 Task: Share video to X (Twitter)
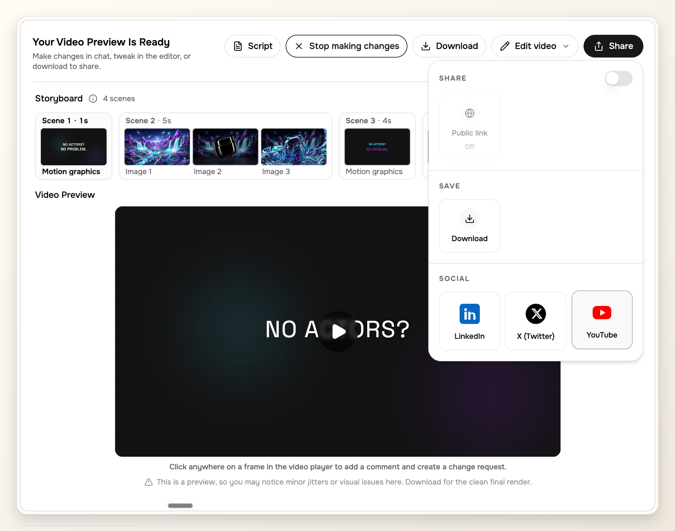click(x=536, y=321)
